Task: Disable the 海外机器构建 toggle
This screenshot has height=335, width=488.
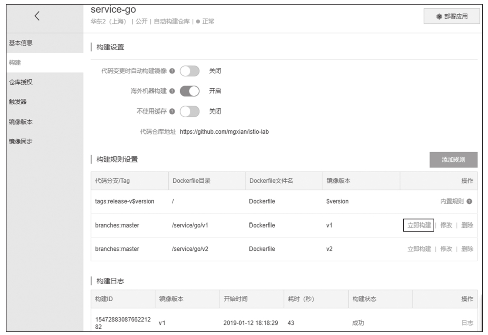Action: (190, 91)
